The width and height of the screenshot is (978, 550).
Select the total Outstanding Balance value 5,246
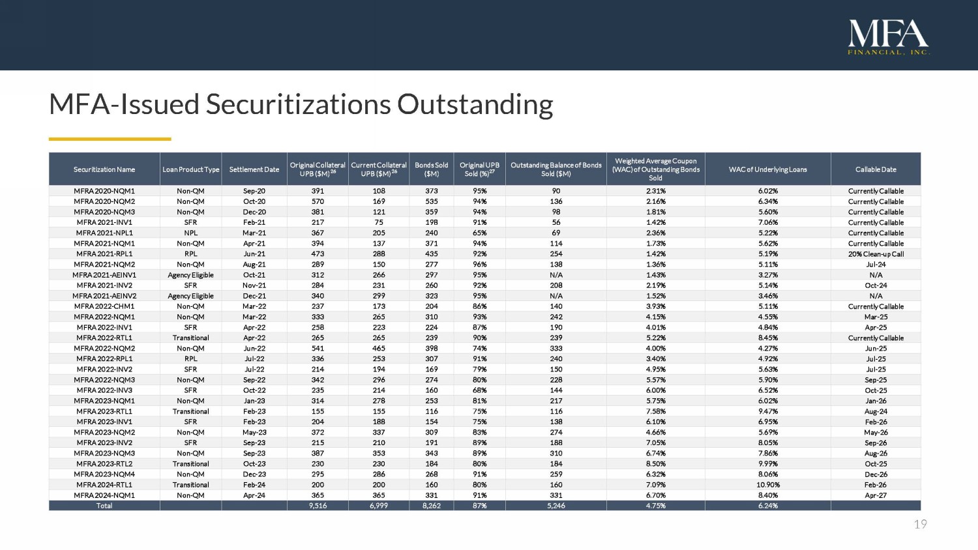[x=556, y=506]
